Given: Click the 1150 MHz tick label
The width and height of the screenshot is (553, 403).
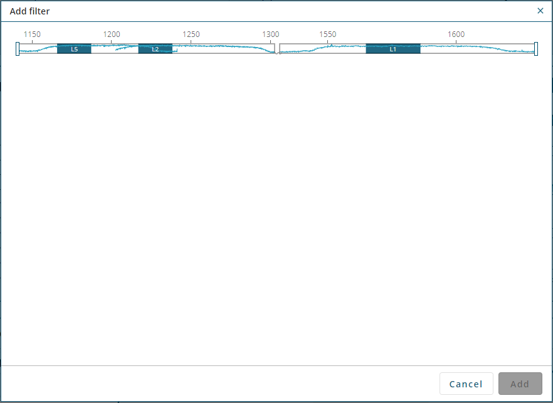Looking at the screenshot, I should point(32,34).
